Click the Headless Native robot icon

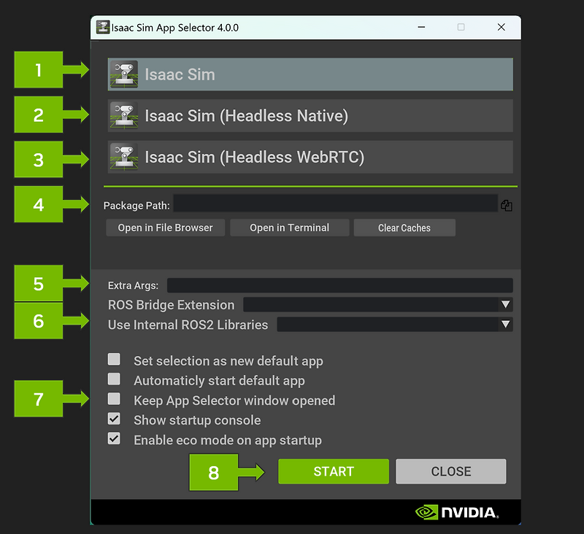[124, 115]
